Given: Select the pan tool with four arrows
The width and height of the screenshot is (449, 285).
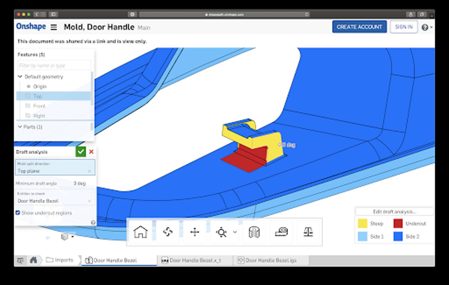Looking at the screenshot, I should coord(194,232).
